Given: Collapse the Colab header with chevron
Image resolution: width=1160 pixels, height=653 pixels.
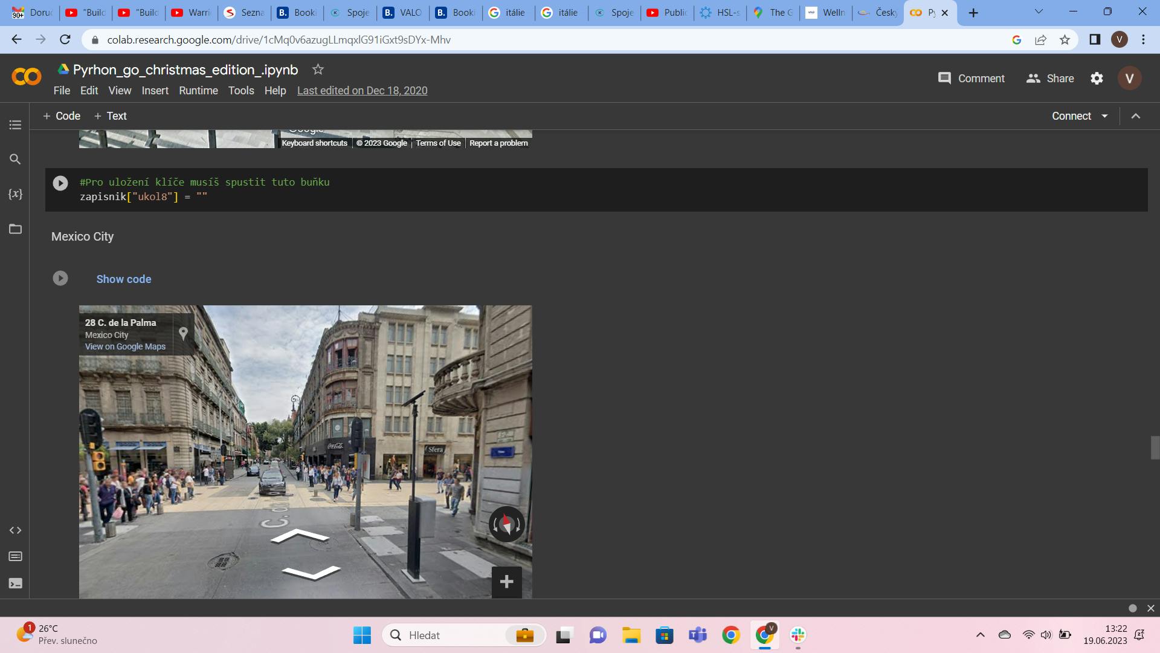Looking at the screenshot, I should (1136, 116).
